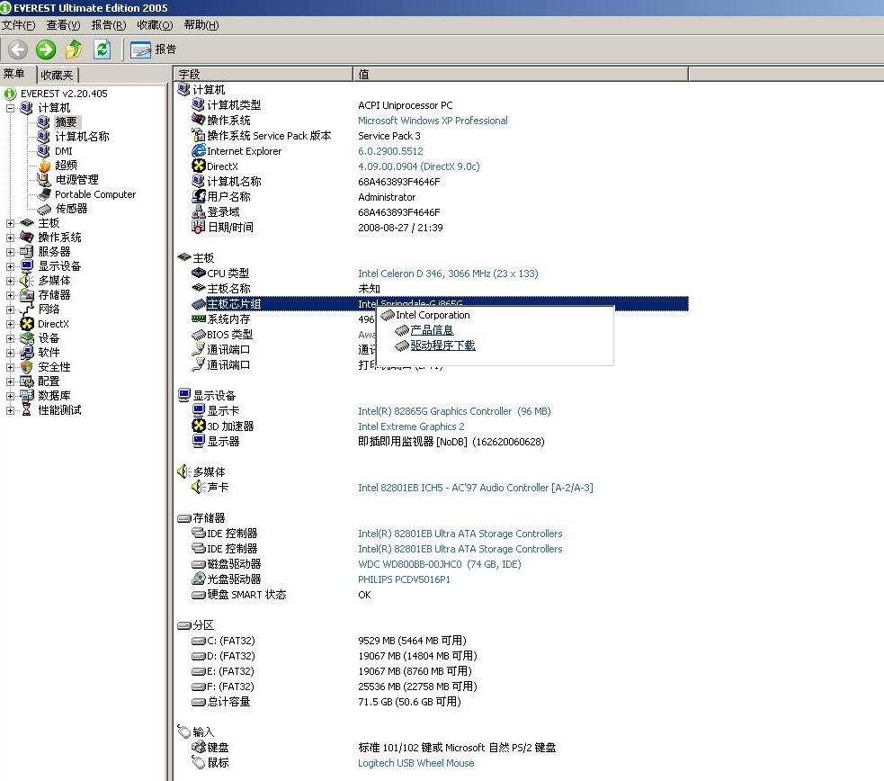The image size is (884, 781).
Task: Click the 软件 icon in the tree
Action: pyautogui.click(x=26, y=353)
